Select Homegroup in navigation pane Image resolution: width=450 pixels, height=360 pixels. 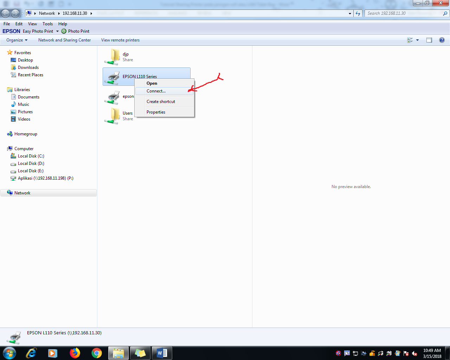click(26, 134)
